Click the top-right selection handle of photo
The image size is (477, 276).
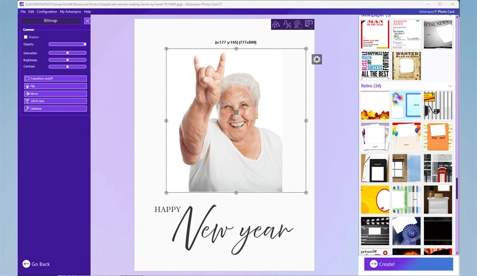click(x=306, y=48)
